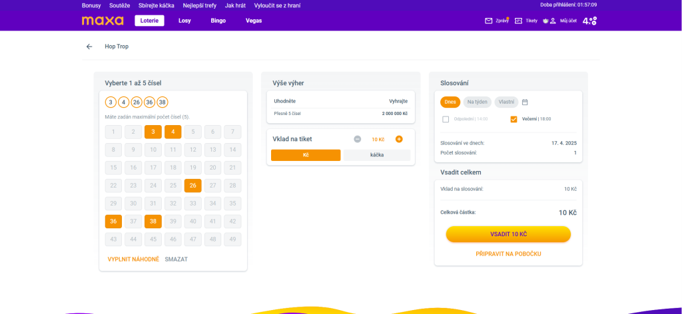Select the Vlastní draw period
Viewport: 682px width, 314px height.
coord(506,102)
